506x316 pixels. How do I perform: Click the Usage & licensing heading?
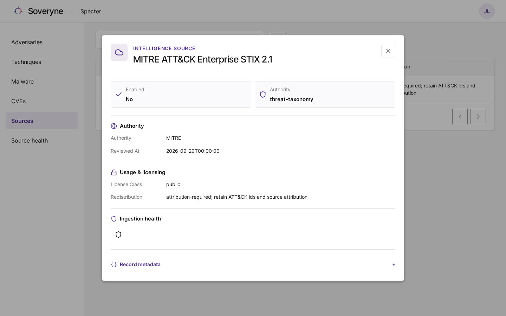point(142,172)
